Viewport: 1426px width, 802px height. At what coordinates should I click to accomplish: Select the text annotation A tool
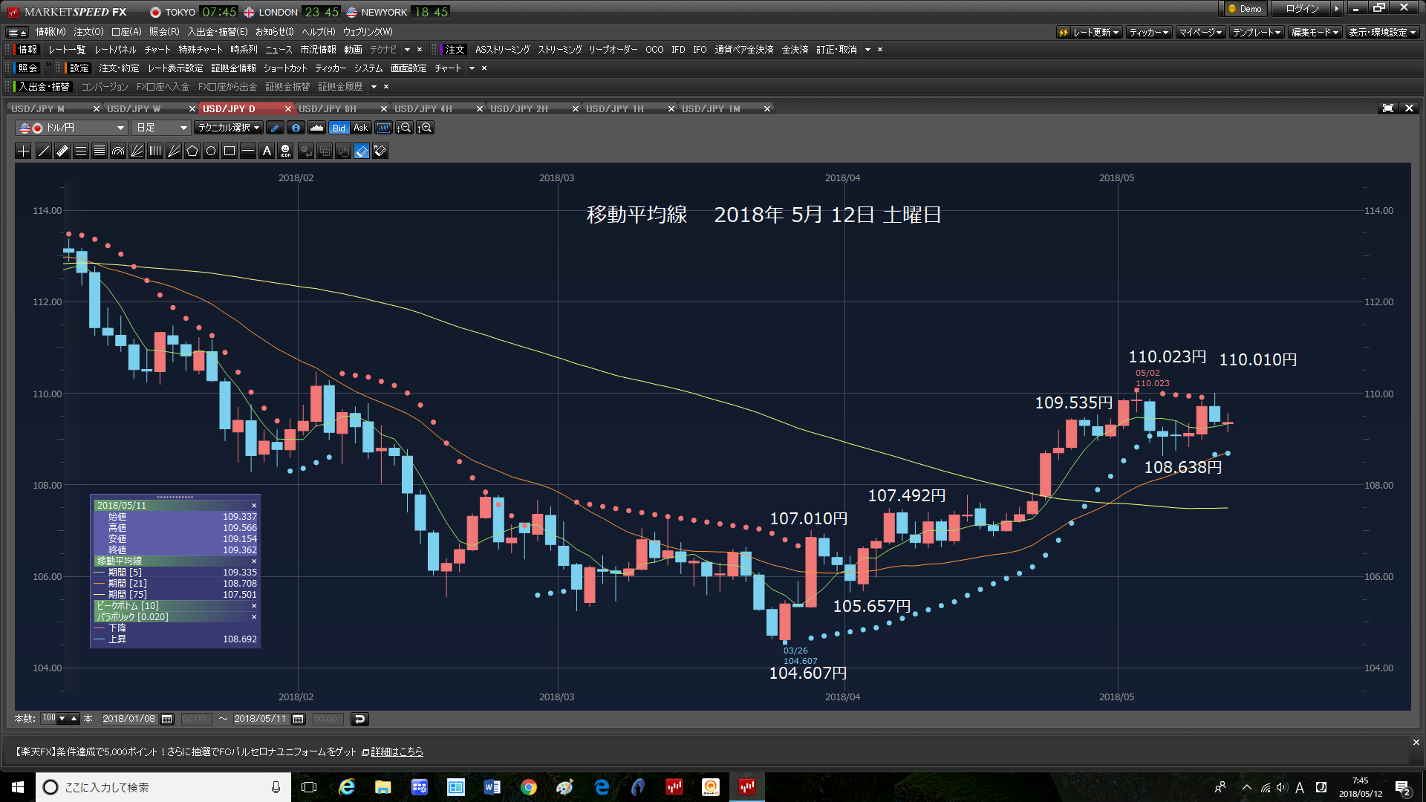(x=267, y=151)
